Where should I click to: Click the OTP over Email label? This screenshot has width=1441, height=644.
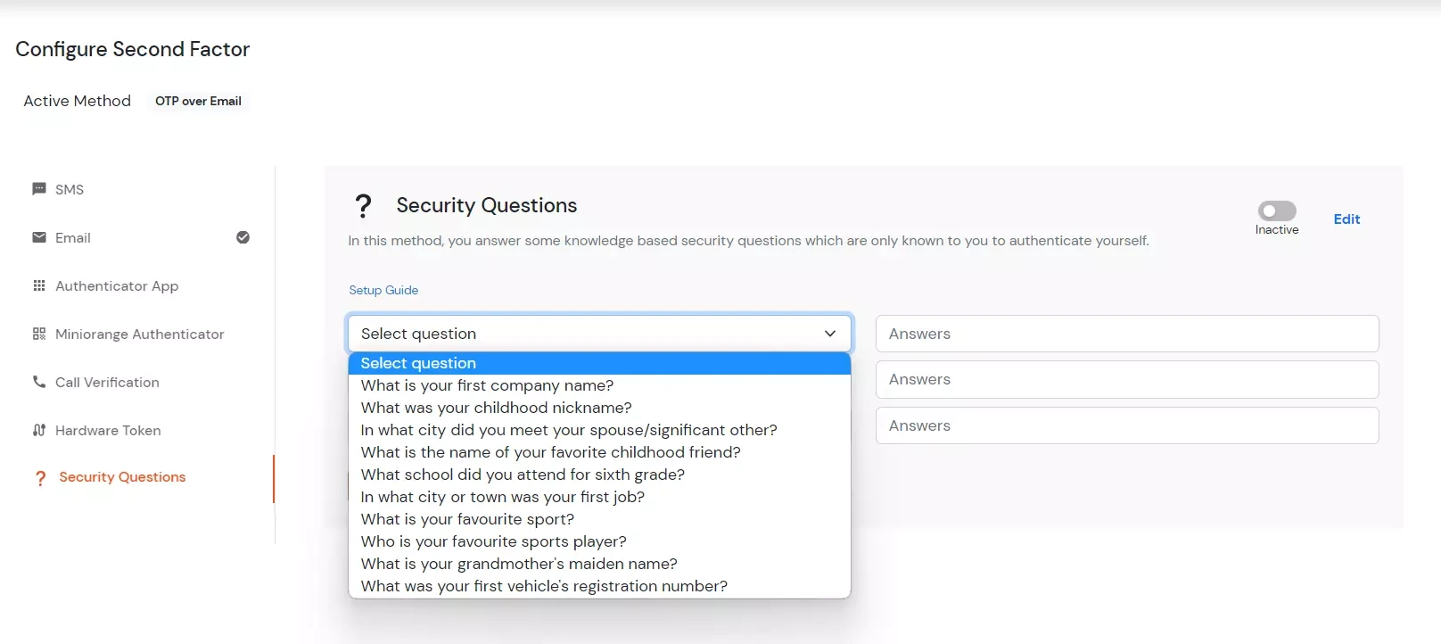click(x=198, y=101)
